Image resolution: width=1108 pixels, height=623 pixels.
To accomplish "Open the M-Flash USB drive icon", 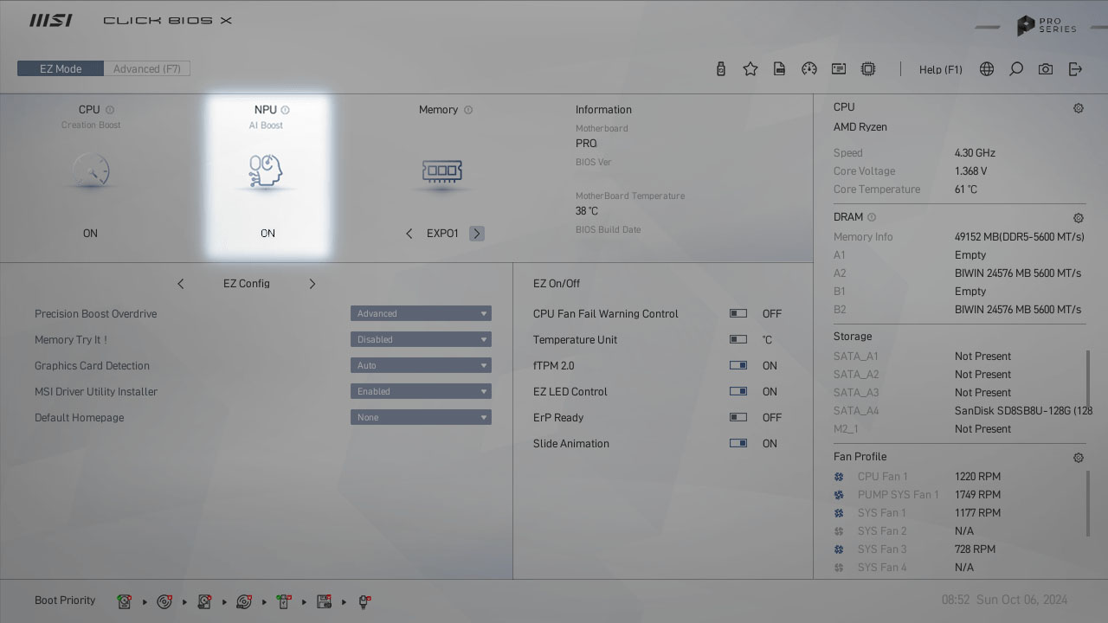I will (721, 69).
